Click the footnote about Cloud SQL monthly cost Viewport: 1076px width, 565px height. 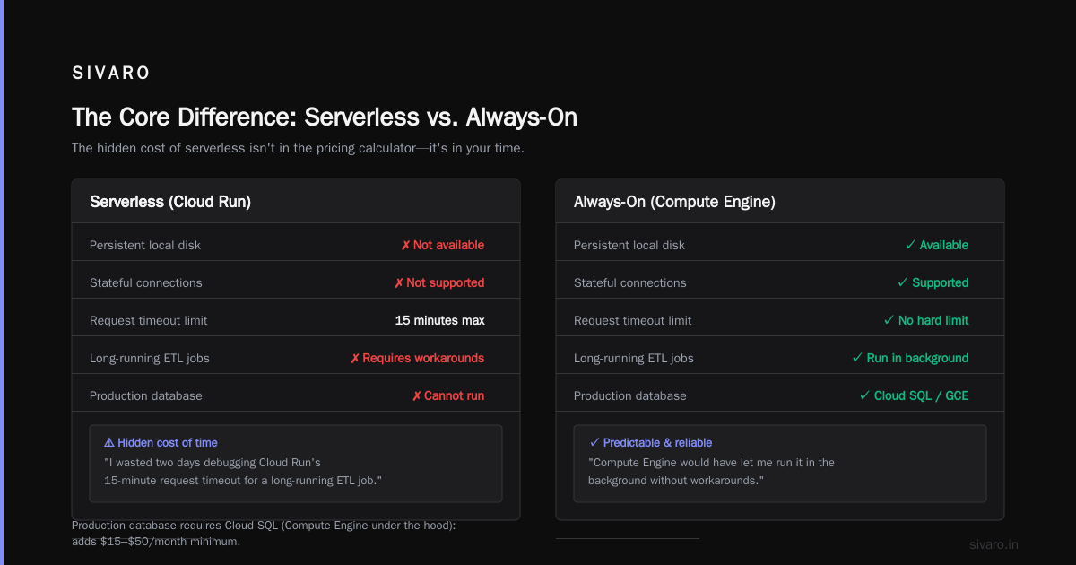coord(264,534)
